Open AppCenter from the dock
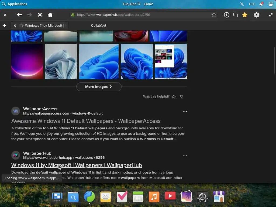The height and width of the screenshot is (207, 276). [x=219, y=196]
